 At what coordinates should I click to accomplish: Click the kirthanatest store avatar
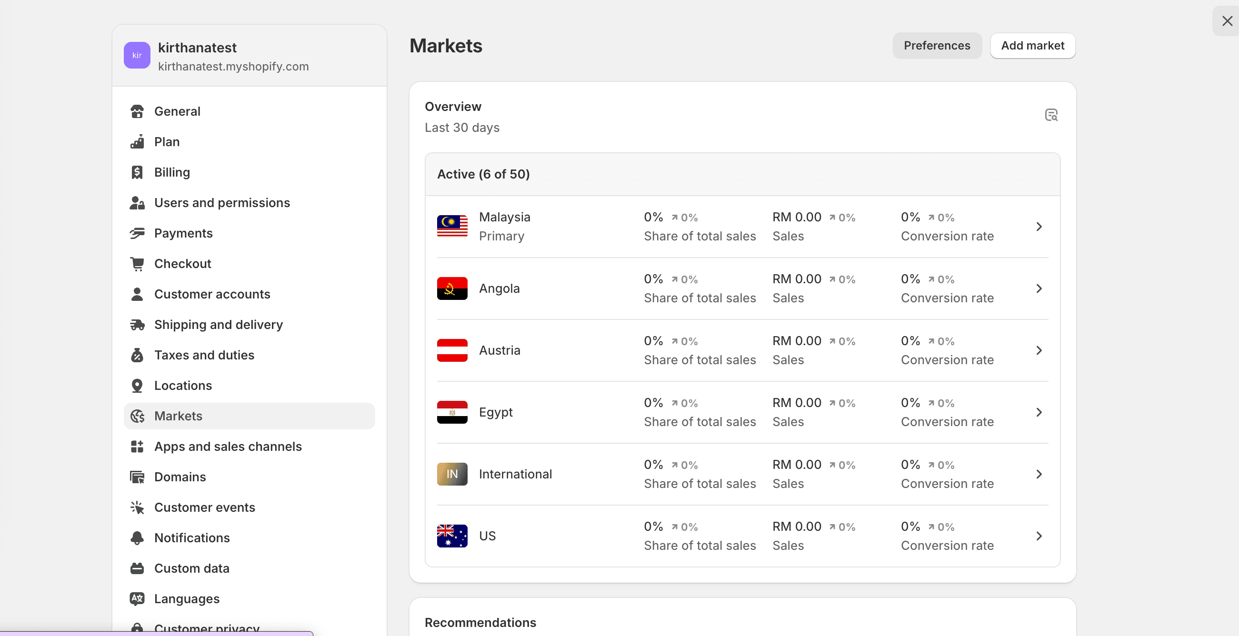click(137, 55)
